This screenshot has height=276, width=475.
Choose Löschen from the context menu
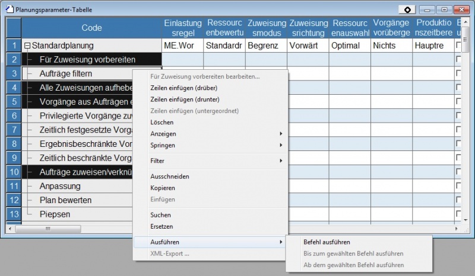coord(162,123)
